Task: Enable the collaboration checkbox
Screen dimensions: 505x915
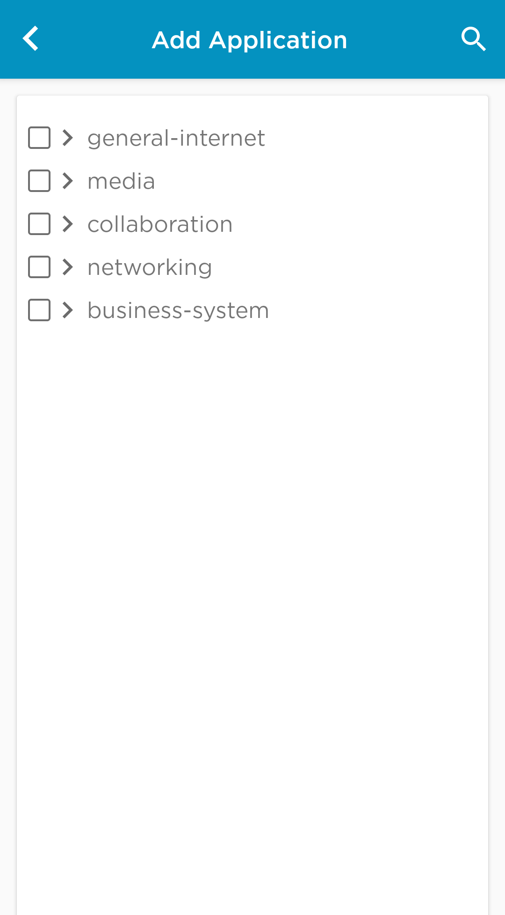Action: click(39, 224)
